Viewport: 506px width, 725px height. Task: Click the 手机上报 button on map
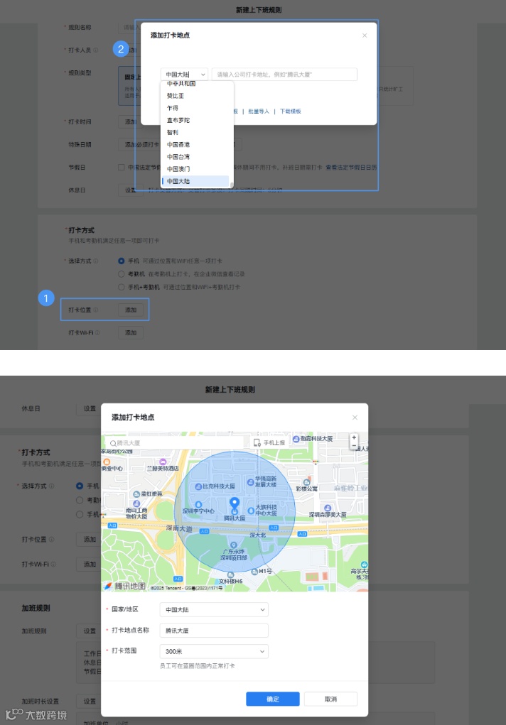269,443
